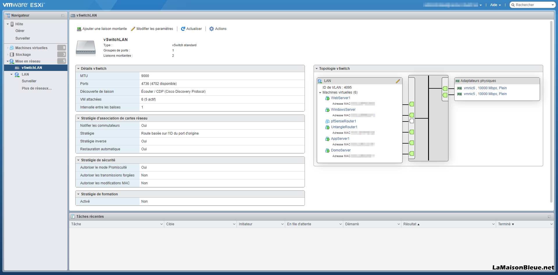Expand the Machines virtuelles tree node
The width and height of the screenshot is (558, 275).
[8, 48]
